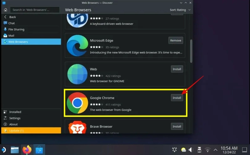Open the Google Chrome title text
The image size is (250, 155).
(102, 98)
